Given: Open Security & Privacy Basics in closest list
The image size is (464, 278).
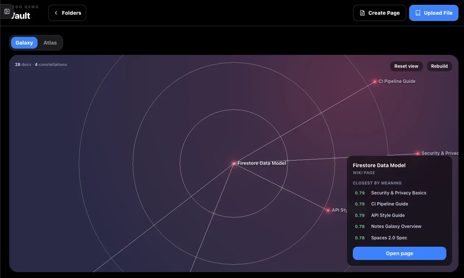Looking at the screenshot, I should (x=399, y=193).
